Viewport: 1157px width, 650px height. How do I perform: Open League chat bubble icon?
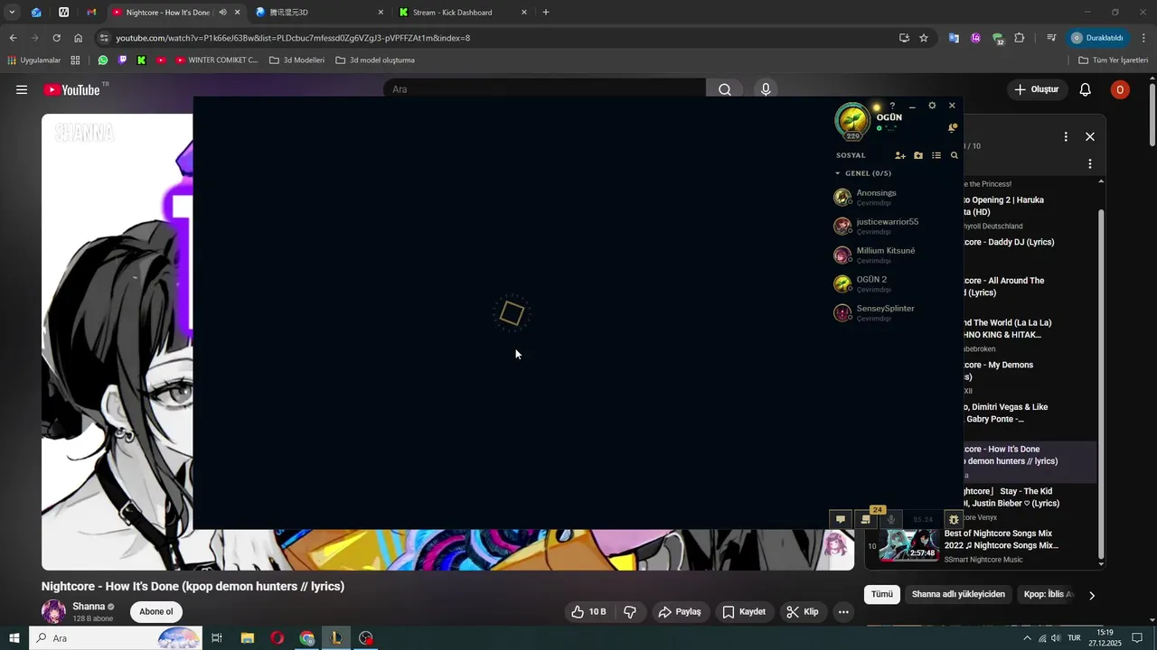[841, 519]
